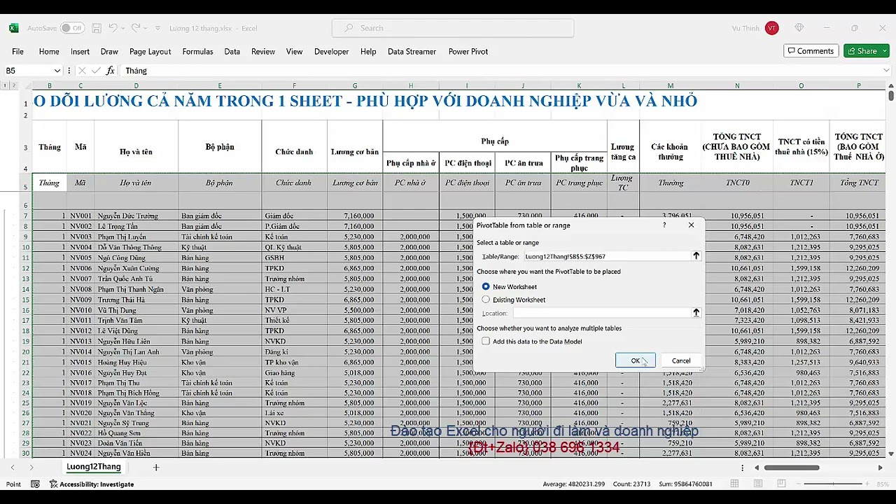The image size is (896, 504).
Task: Close the PivotTable from table dialog
Action: point(692,225)
